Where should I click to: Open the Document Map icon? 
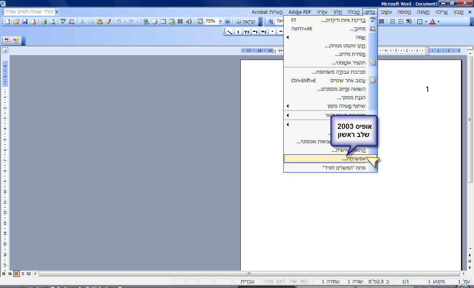(x=200, y=21)
